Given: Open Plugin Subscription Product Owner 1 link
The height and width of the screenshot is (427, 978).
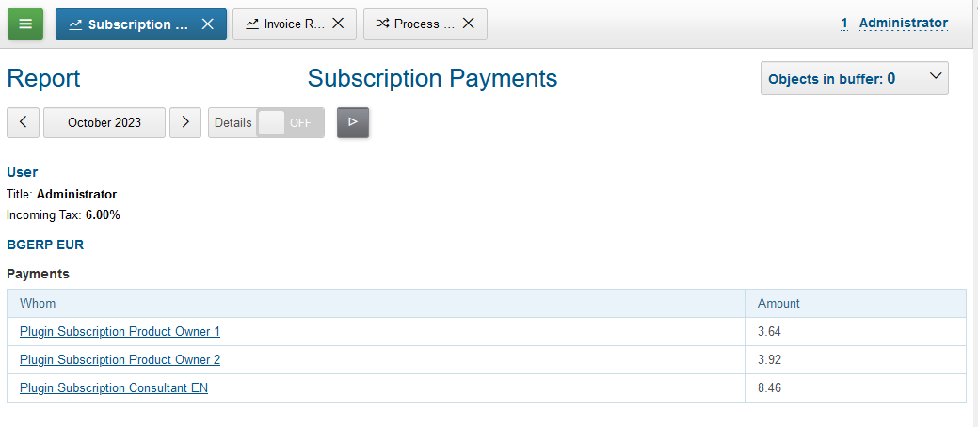Looking at the screenshot, I should (x=120, y=332).
